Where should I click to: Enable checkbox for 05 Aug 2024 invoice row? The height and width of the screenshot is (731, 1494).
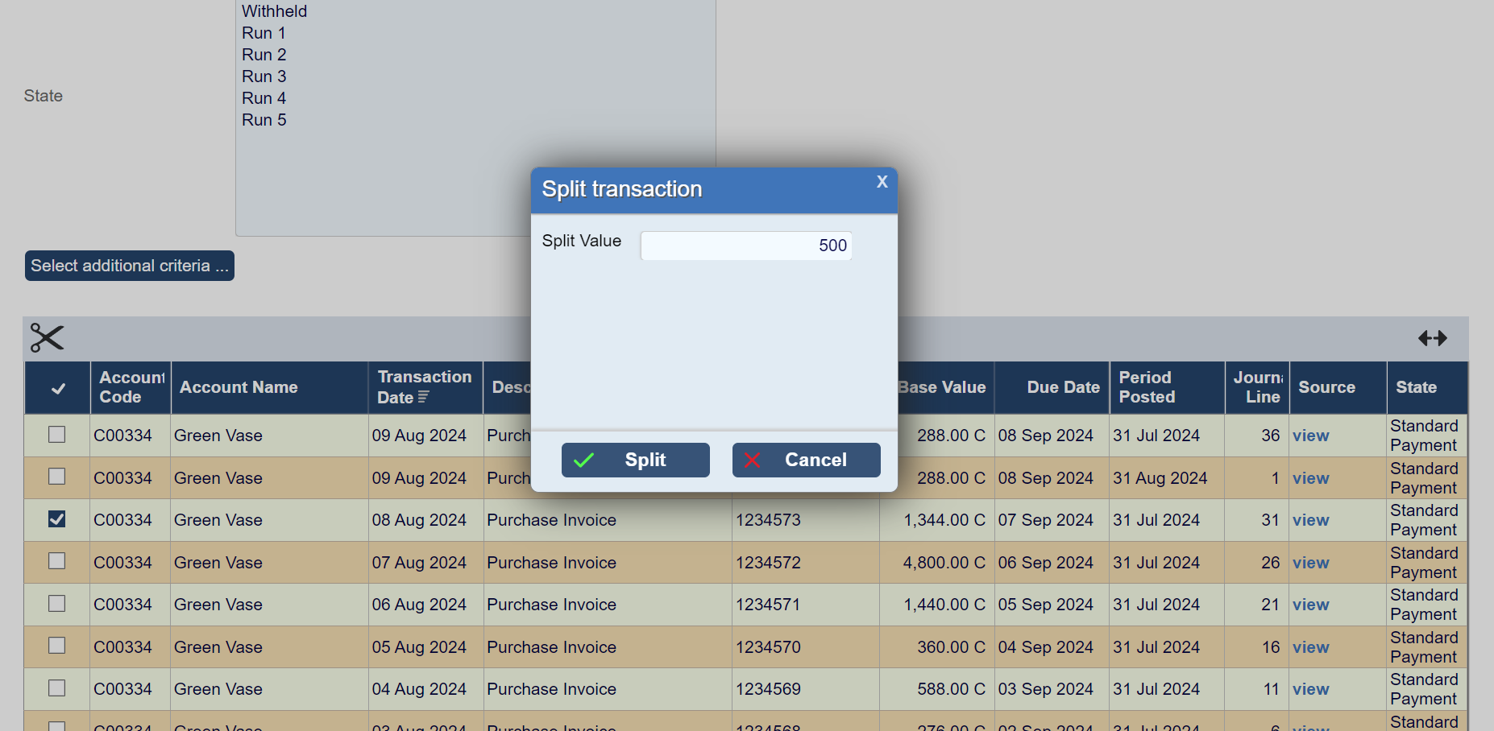point(56,646)
